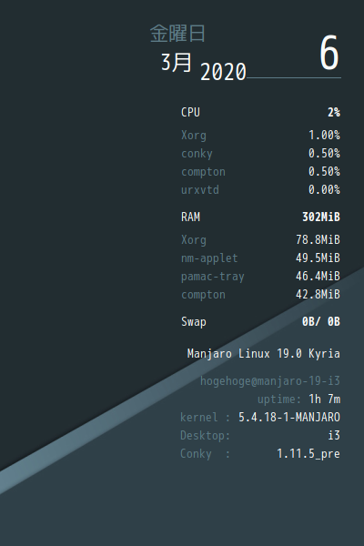Click the uptime: label
Screen dimensions: 364x546
279,399
